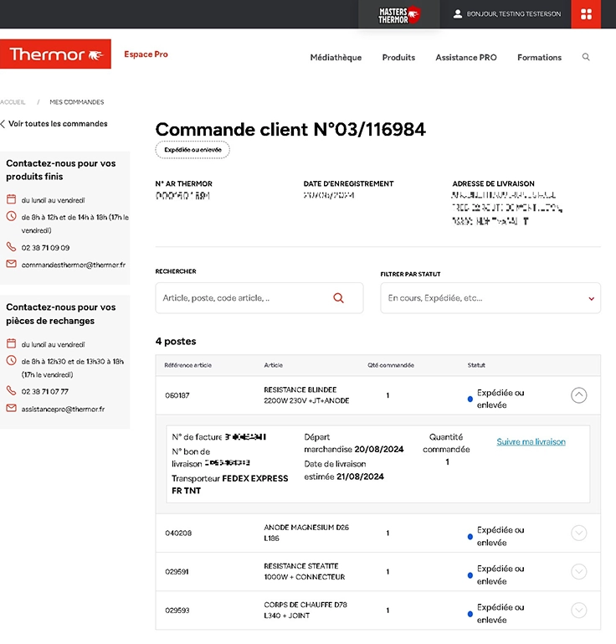The width and height of the screenshot is (616, 644).
Task: Click ANODE MAGNESIUM D26 L186 article text
Action: [x=306, y=533]
